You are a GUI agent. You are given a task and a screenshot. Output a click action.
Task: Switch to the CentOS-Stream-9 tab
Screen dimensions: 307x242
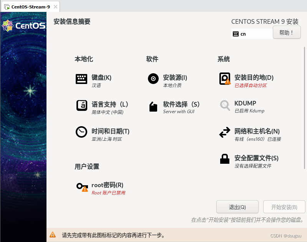(x=30, y=7)
